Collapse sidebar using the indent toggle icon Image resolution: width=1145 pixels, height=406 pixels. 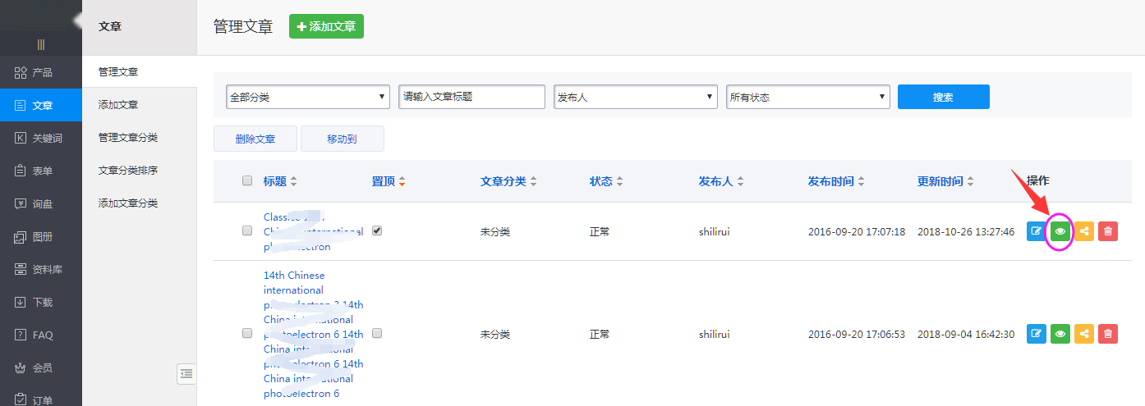coord(186,374)
